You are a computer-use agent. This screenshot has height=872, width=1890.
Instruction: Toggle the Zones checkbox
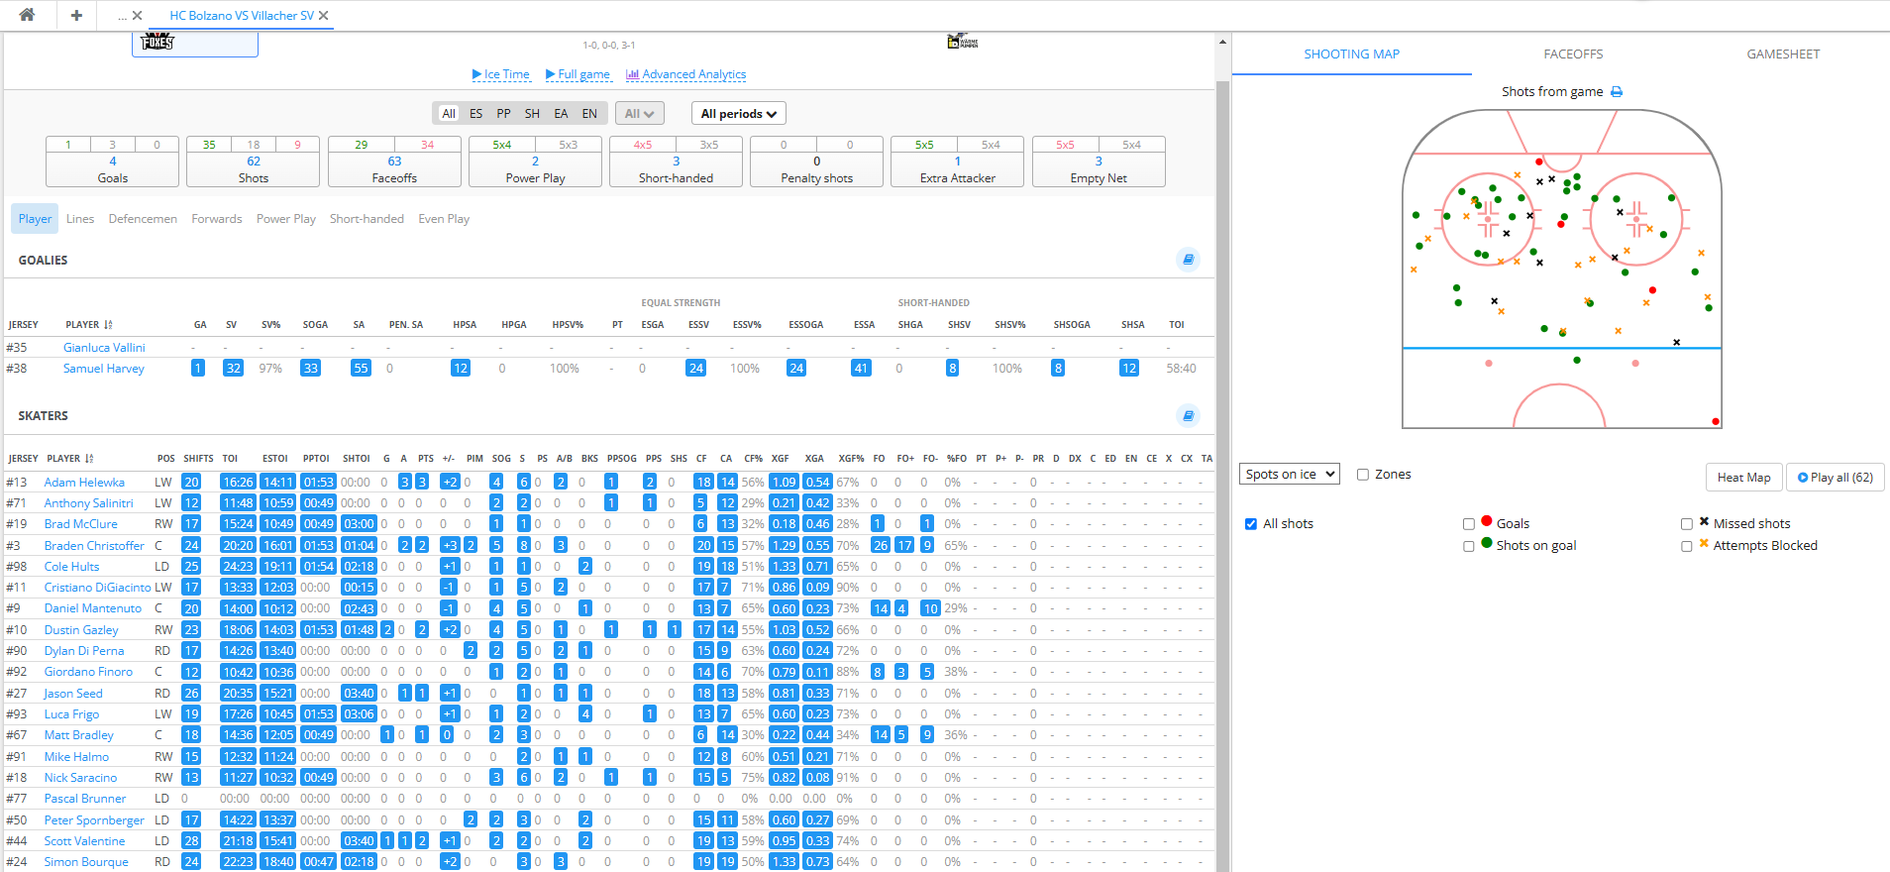point(1363,475)
